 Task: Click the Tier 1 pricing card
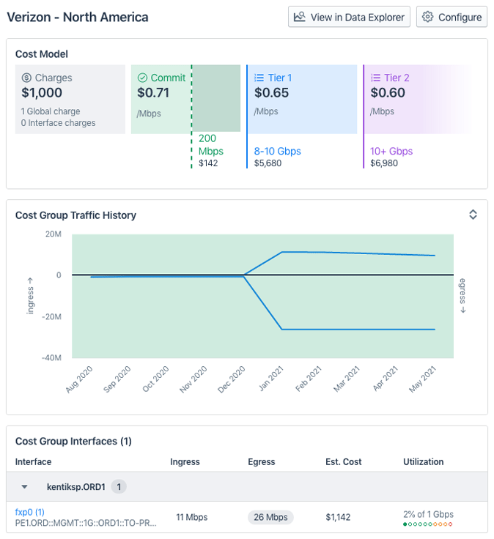click(x=301, y=99)
